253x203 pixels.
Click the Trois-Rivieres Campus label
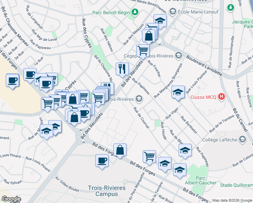coord(107,191)
